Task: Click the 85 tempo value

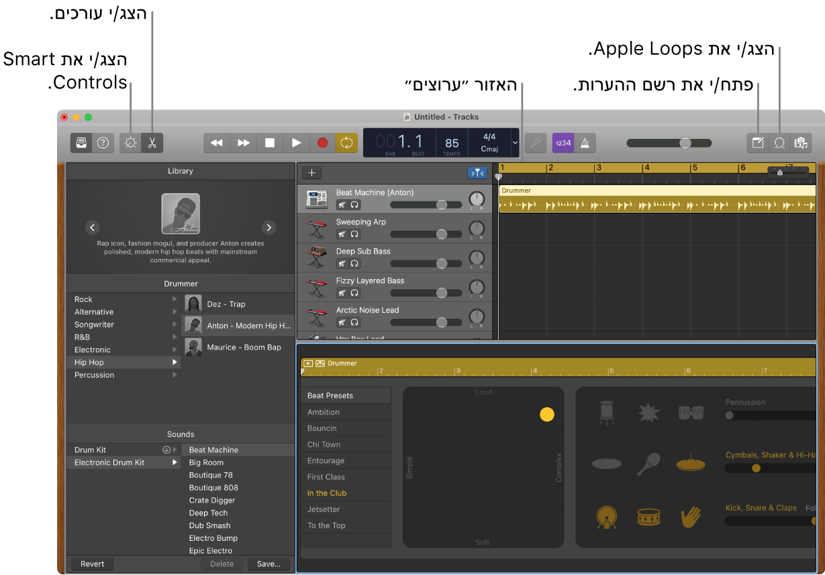Action: [x=452, y=143]
